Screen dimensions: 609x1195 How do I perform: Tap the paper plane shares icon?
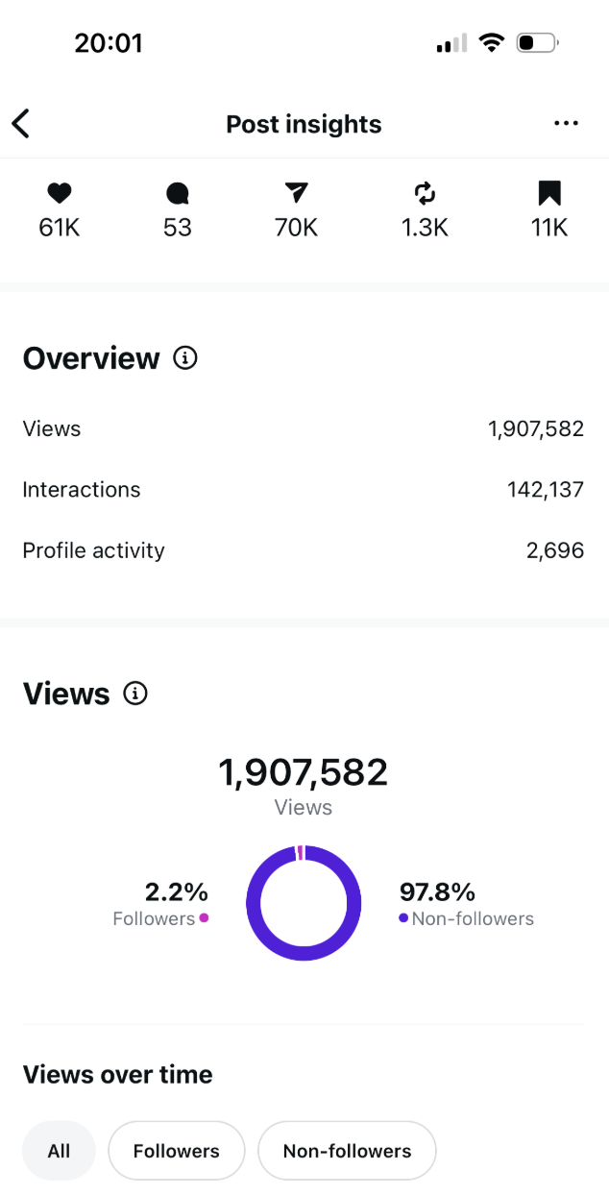(296, 194)
